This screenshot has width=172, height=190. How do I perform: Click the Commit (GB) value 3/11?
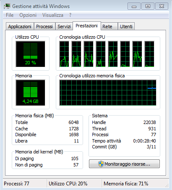coord(151,147)
